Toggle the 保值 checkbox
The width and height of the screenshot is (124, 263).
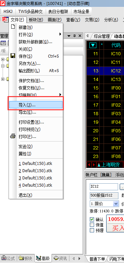point(92,224)
